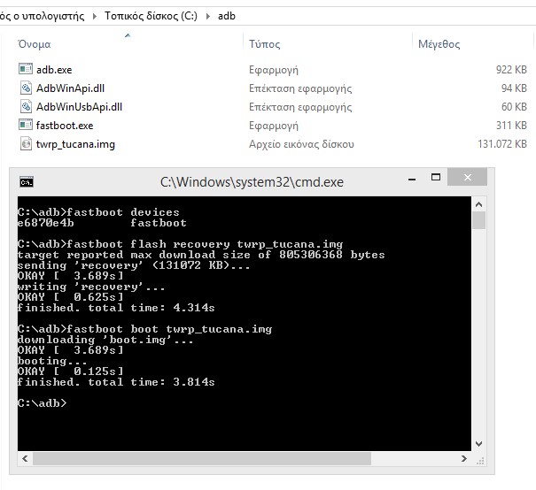The image size is (536, 490).
Task: Click the 'finished. total time: 4.314s' line
Action: [x=116, y=308]
